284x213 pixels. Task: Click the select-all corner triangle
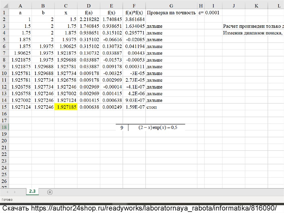[6, 6]
